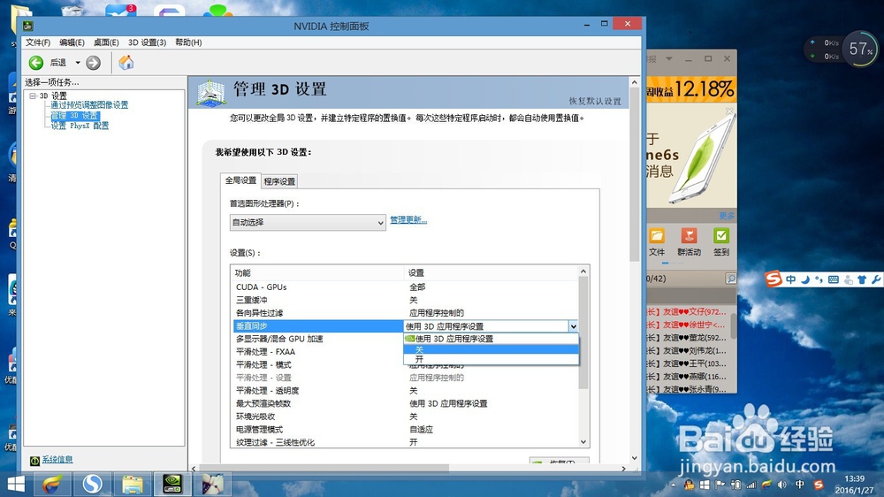Image resolution: width=884 pixels, height=497 pixels.
Task: Select the 三重缓冲 setting row
Action: click(404, 300)
